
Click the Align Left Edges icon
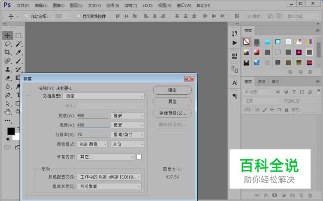pyautogui.click(x=146, y=16)
